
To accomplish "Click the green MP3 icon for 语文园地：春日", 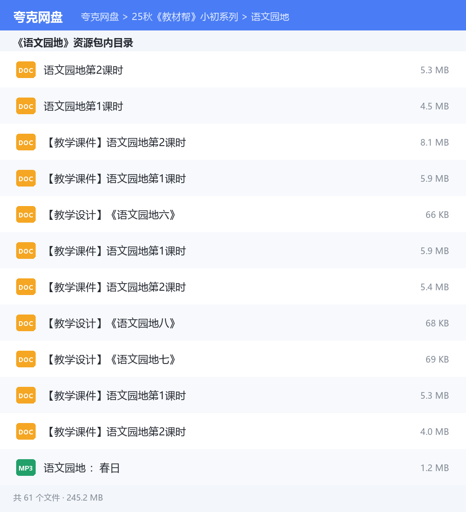I will (x=26, y=468).
